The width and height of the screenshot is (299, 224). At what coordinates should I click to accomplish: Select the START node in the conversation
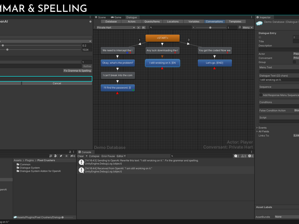[x=163, y=38]
